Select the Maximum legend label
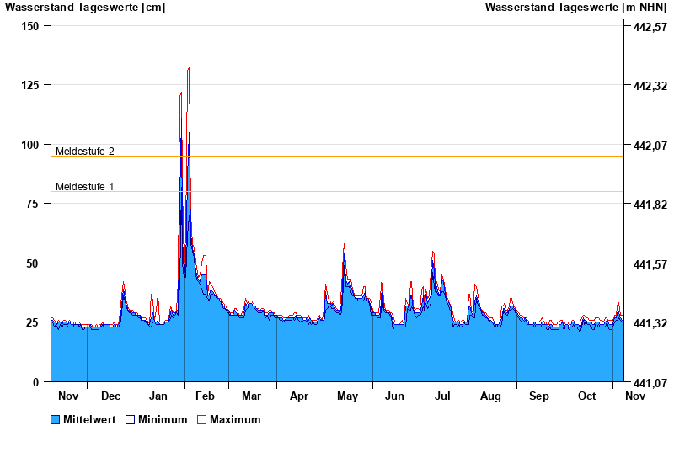 [x=235, y=420]
